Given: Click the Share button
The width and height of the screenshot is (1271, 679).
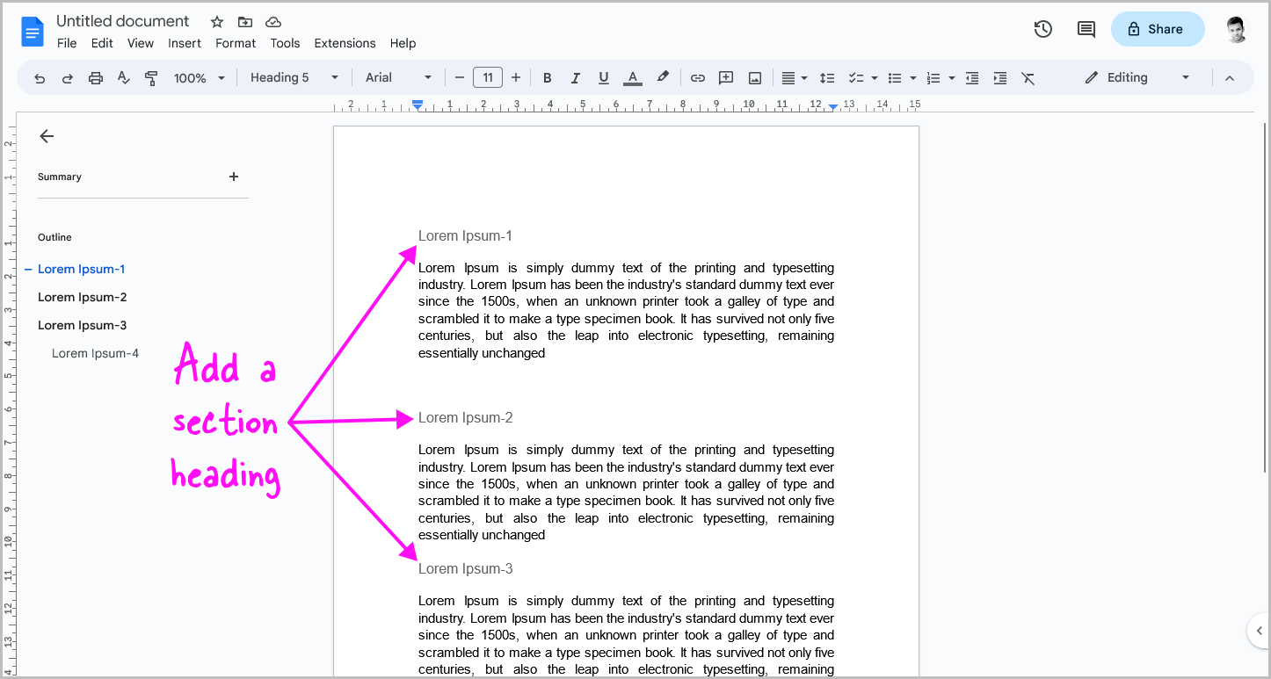Looking at the screenshot, I should [1158, 28].
